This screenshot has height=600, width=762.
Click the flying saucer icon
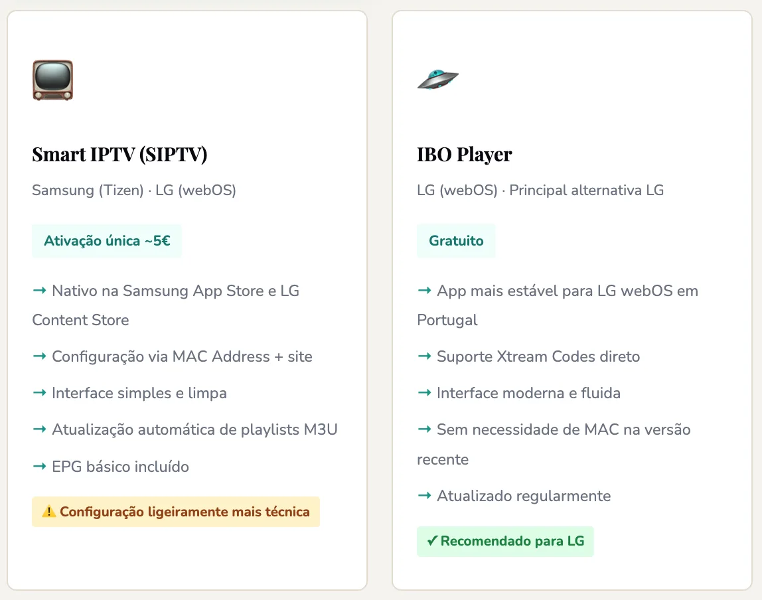[437, 80]
